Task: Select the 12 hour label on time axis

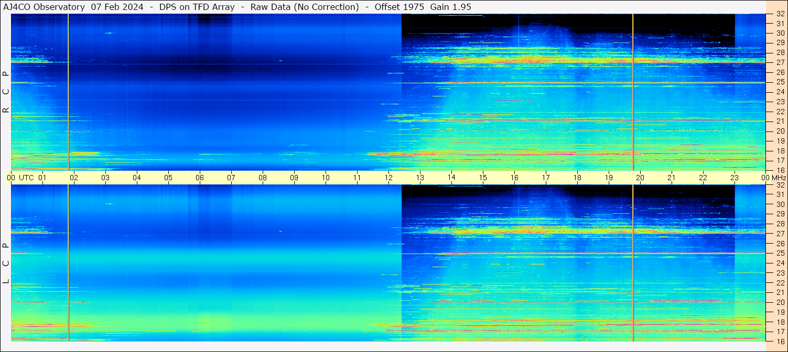Action: pos(388,178)
